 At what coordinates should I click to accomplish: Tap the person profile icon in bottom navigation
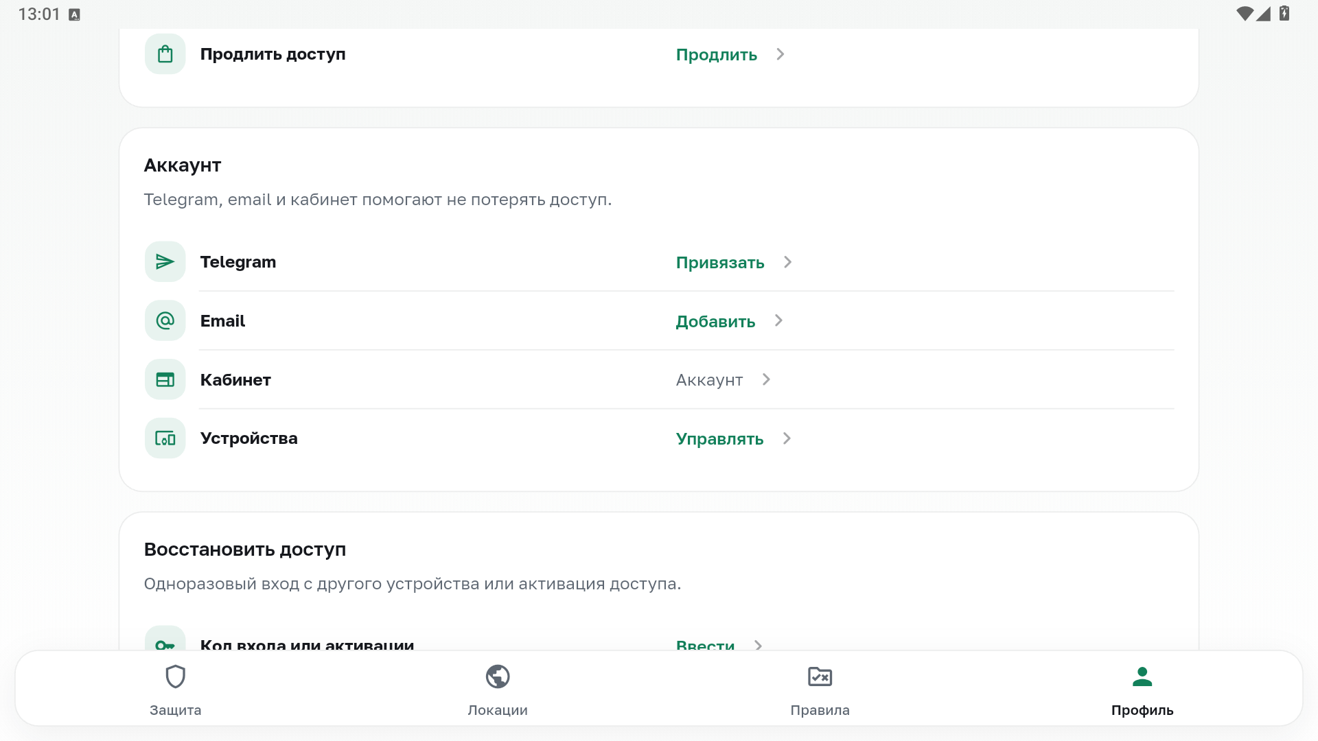click(x=1142, y=677)
